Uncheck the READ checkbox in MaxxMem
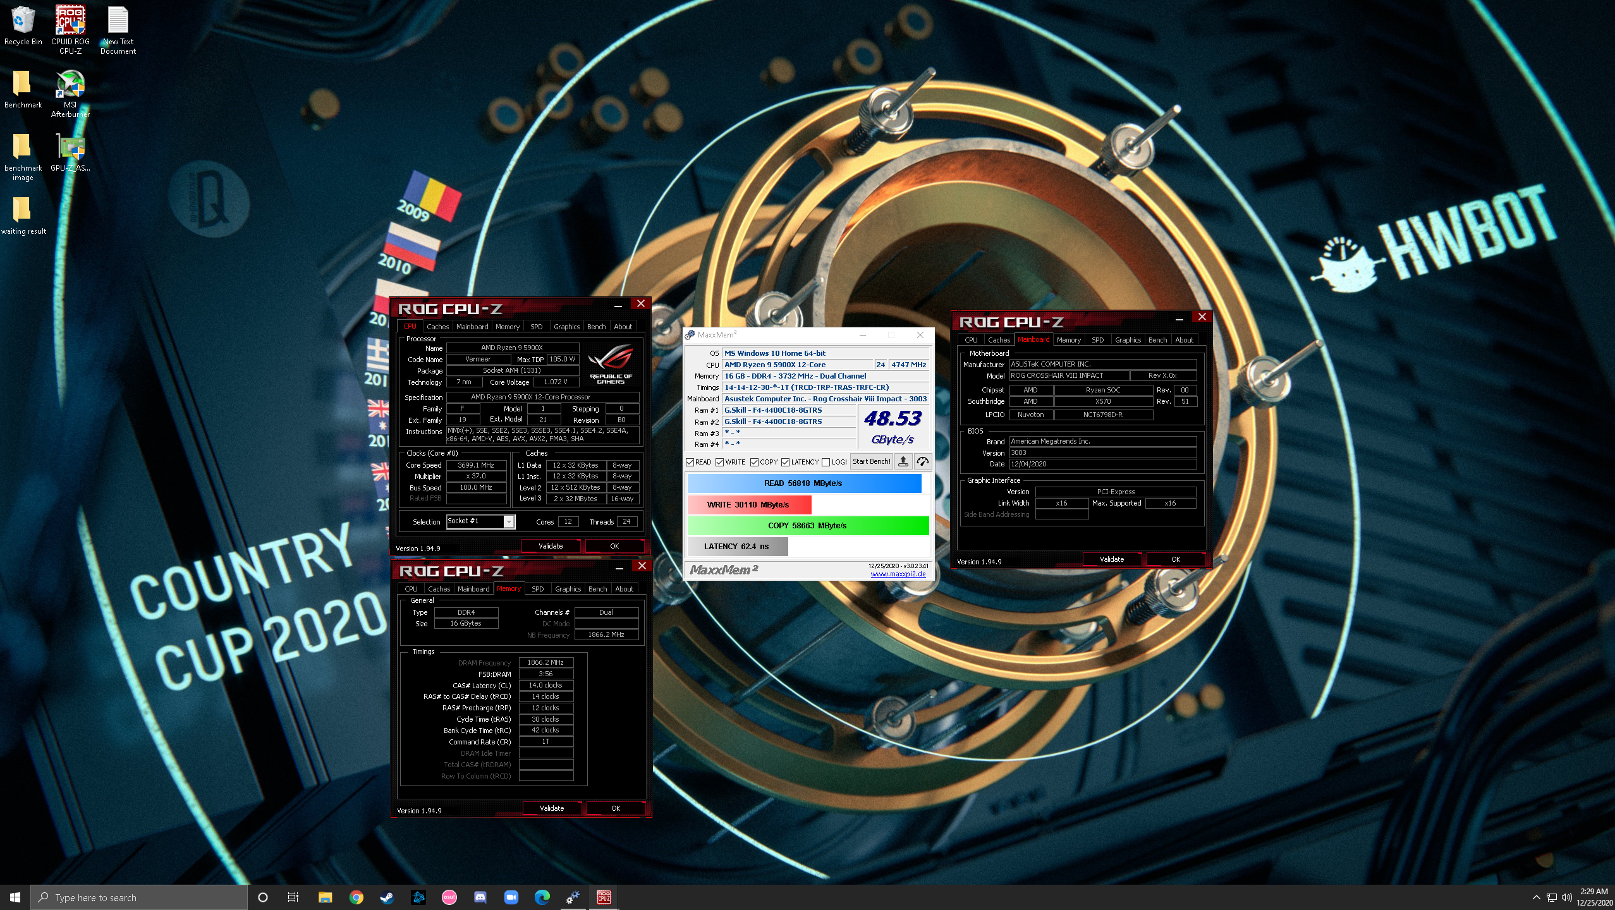Screen dimensions: 1615x910 [690, 462]
